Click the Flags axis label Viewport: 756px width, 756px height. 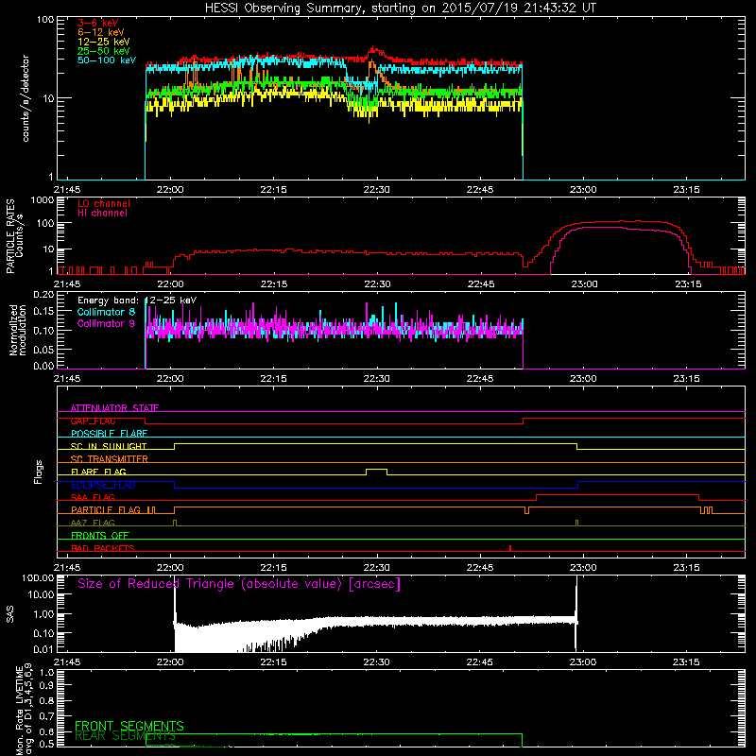click(x=39, y=472)
